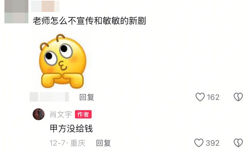250x152 pixels.
Task: View the yellow shy emoji sticker
Action: 62,61
